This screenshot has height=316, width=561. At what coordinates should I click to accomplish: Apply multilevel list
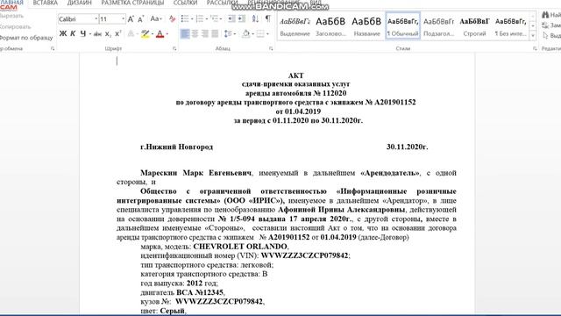point(214,18)
